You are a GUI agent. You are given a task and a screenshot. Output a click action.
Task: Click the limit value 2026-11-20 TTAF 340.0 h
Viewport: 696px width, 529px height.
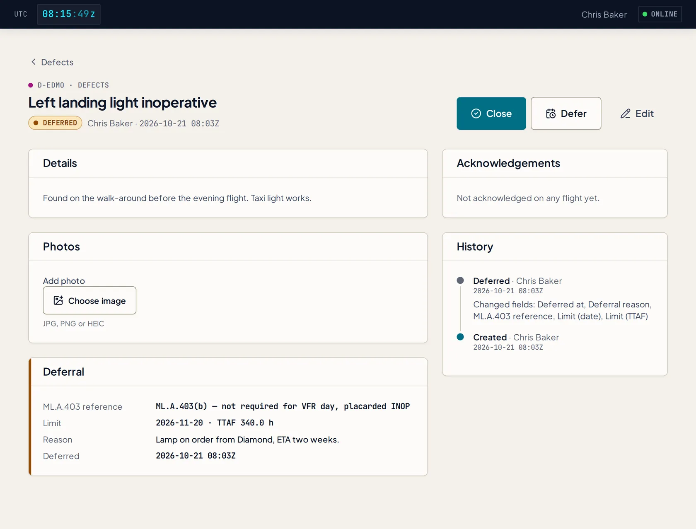215,423
